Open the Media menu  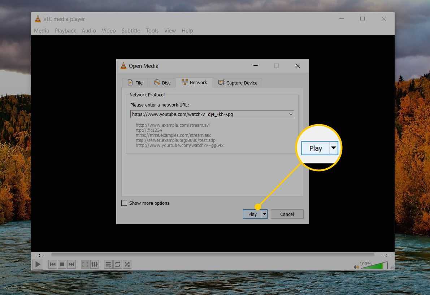42,31
